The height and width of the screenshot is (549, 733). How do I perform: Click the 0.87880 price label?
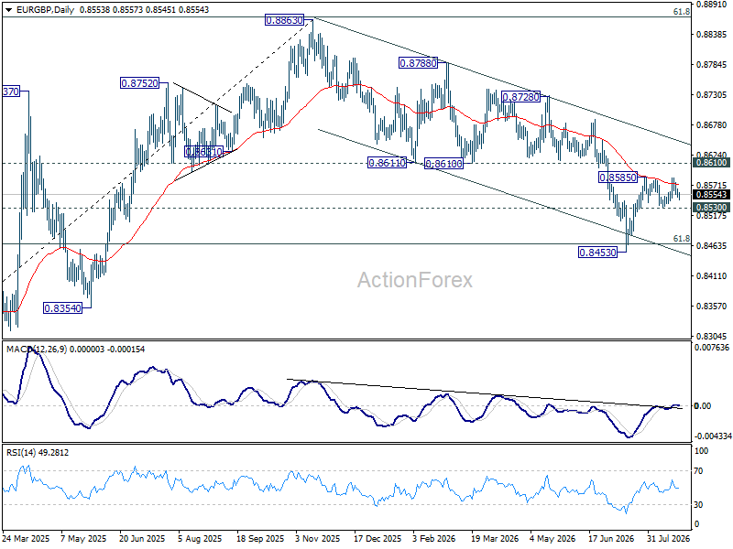(x=418, y=62)
